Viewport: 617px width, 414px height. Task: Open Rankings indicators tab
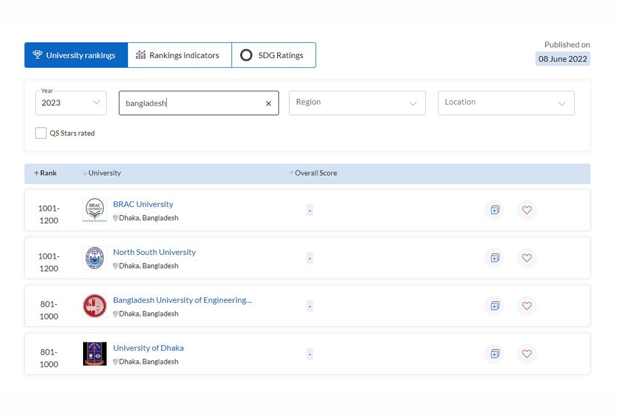tap(179, 55)
